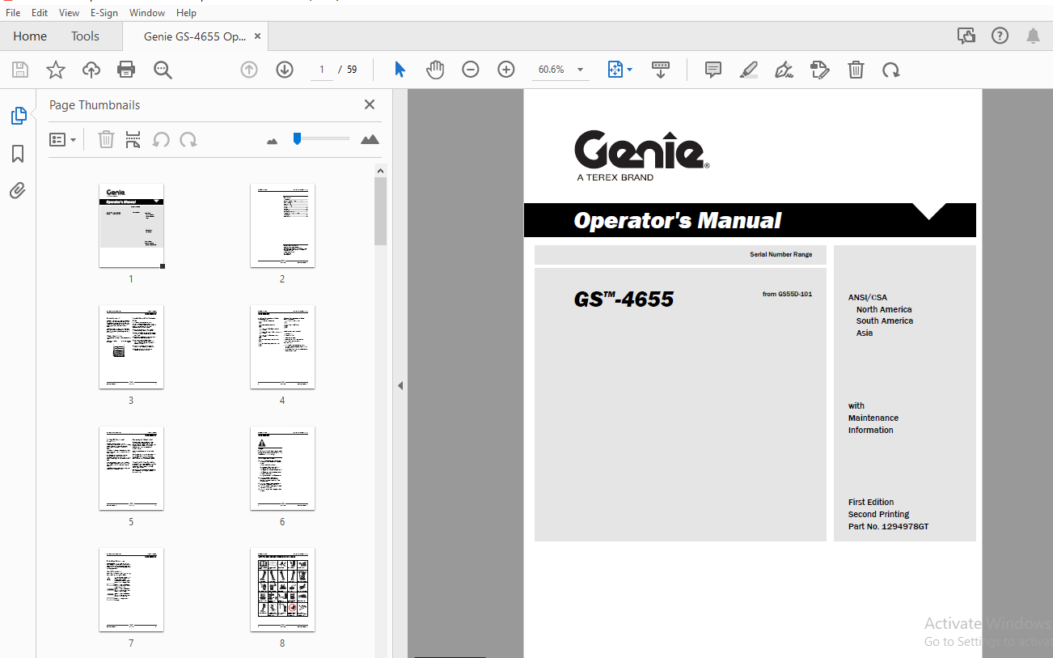Add a sticky note comment

click(713, 70)
